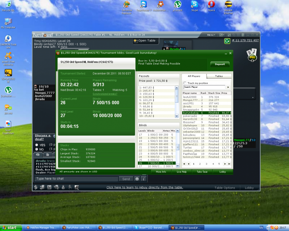Select YES for discussing a deal

pyautogui.click(x=36, y=145)
